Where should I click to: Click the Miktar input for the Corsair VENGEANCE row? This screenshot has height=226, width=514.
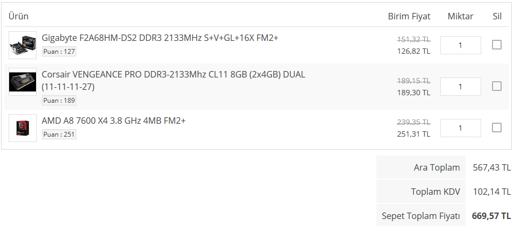(460, 87)
